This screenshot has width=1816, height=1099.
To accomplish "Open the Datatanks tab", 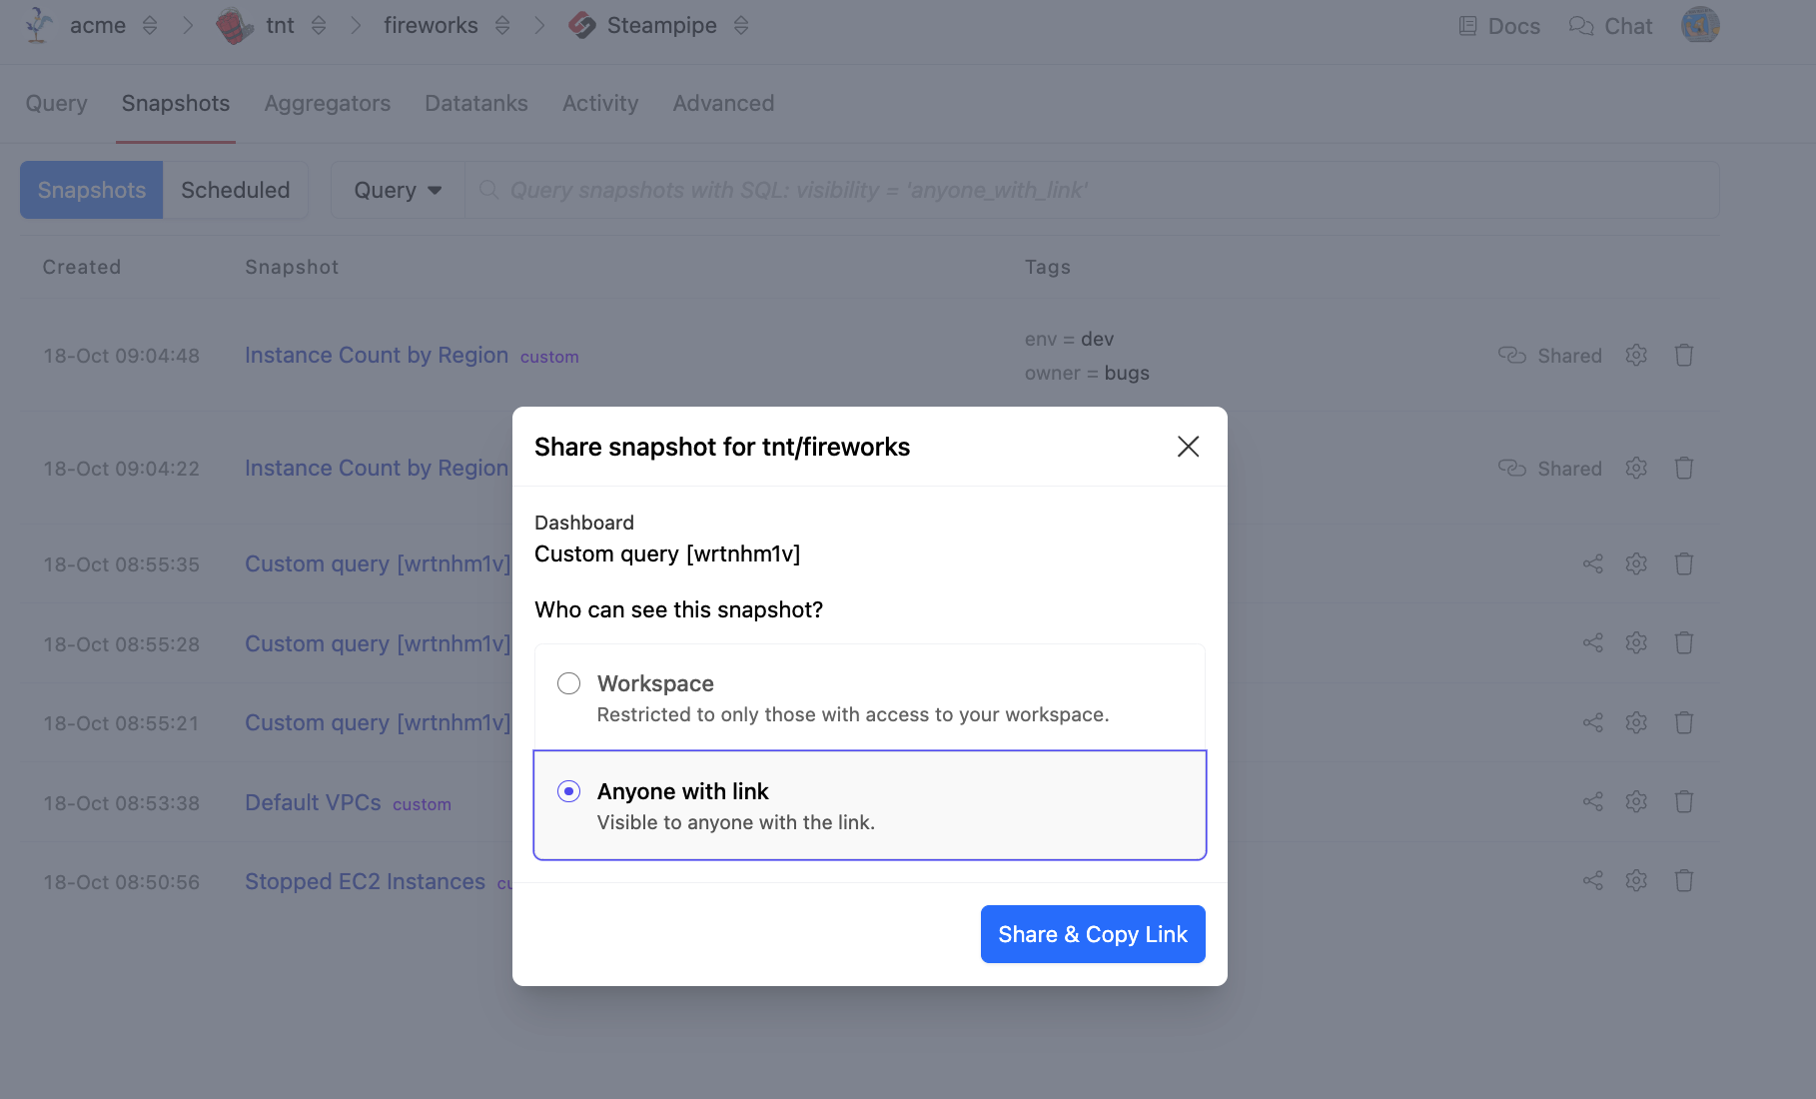I will (x=475, y=103).
